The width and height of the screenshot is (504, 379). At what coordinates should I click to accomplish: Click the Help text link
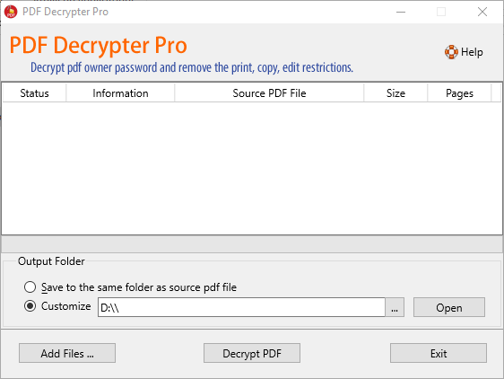472,52
